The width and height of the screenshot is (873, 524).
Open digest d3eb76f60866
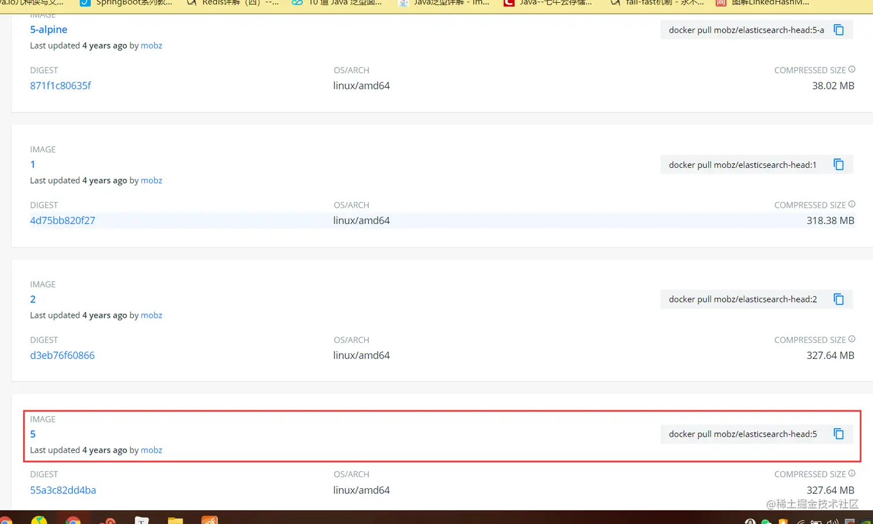(x=62, y=355)
